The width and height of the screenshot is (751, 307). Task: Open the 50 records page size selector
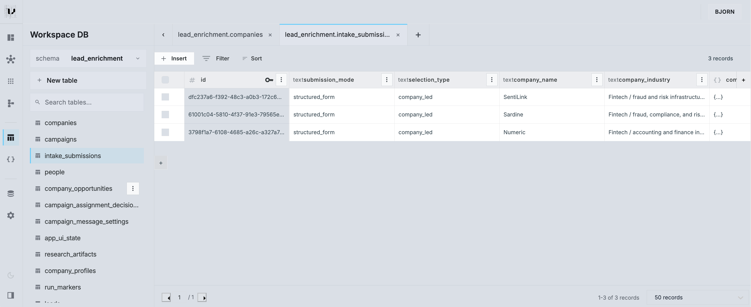[x=668, y=297]
